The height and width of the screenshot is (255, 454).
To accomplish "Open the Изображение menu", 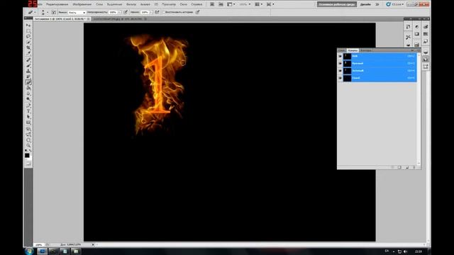I will click(82, 4).
